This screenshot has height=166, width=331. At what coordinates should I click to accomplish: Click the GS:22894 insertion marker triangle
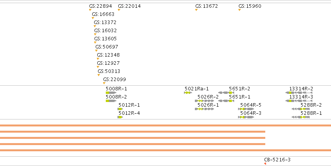(90, 10)
